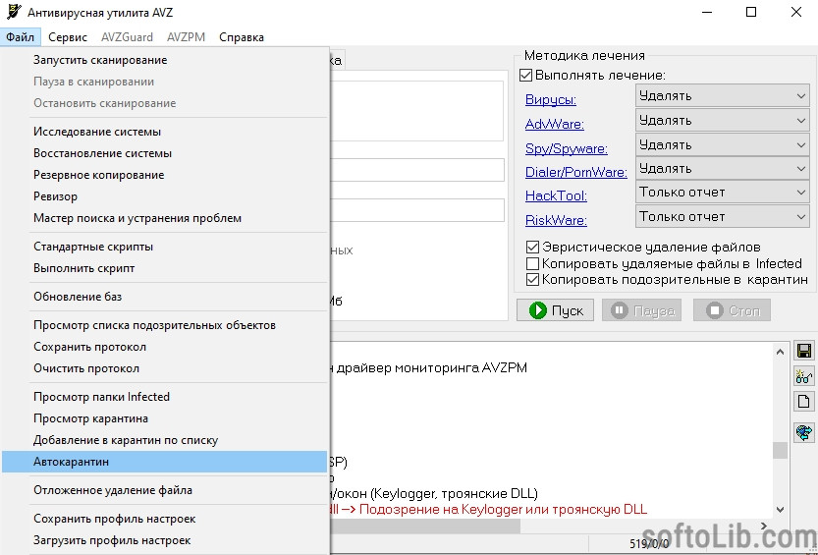
Task: Open the Вирусы action dropdown
Action: coord(723,96)
